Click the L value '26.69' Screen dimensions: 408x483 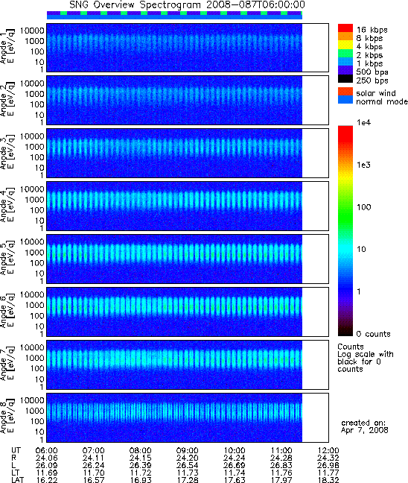(x=235, y=465)
